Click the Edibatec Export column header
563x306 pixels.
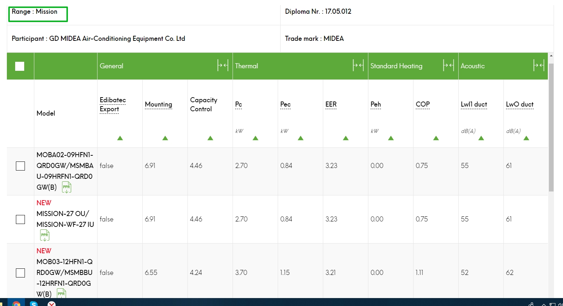113,104
